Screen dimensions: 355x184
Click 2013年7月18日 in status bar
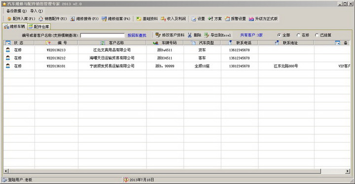click(x=142, y=180)
